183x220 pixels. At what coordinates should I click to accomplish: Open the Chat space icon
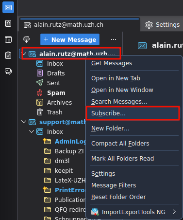click(x=8, y=71)
